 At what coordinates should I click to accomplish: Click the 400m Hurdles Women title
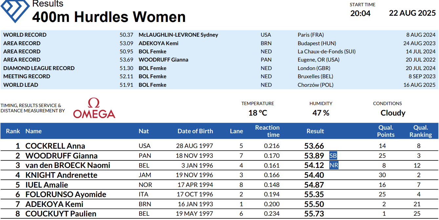click(109, 17)
